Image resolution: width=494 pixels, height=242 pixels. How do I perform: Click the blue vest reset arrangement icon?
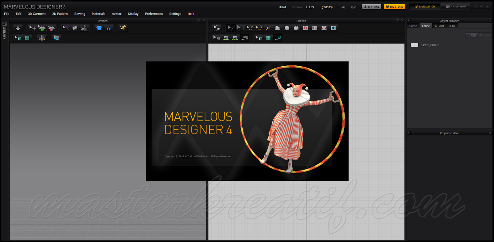coord(108,28)
